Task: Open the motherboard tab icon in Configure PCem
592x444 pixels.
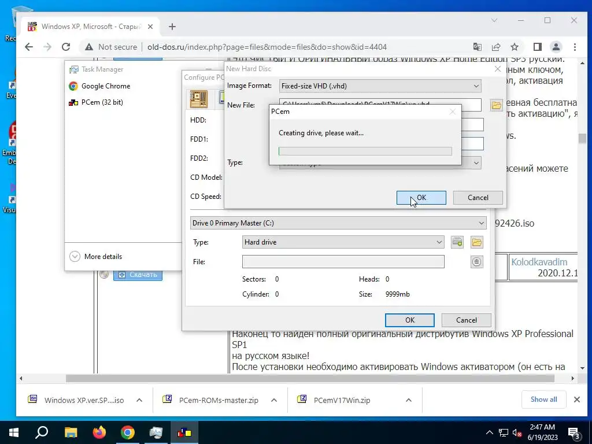Action: pos(199,99)
